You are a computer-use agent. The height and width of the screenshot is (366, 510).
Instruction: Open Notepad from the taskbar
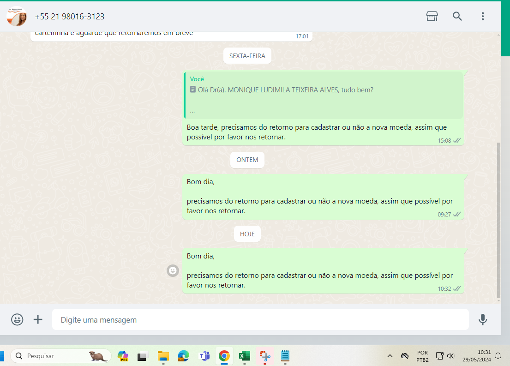[x=285, y=356]
